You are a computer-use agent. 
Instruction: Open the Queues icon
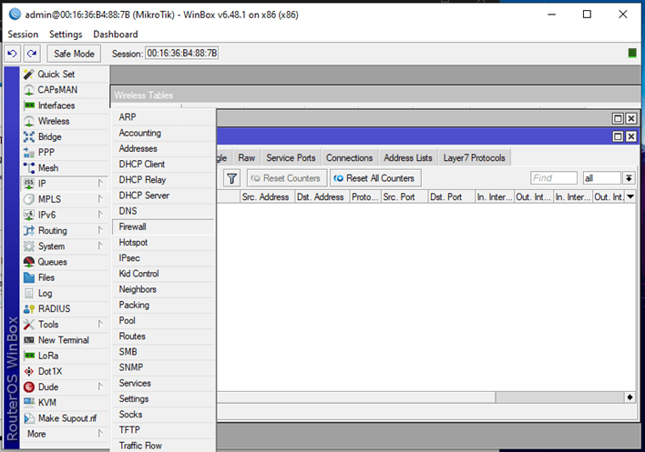coord(29,262)
